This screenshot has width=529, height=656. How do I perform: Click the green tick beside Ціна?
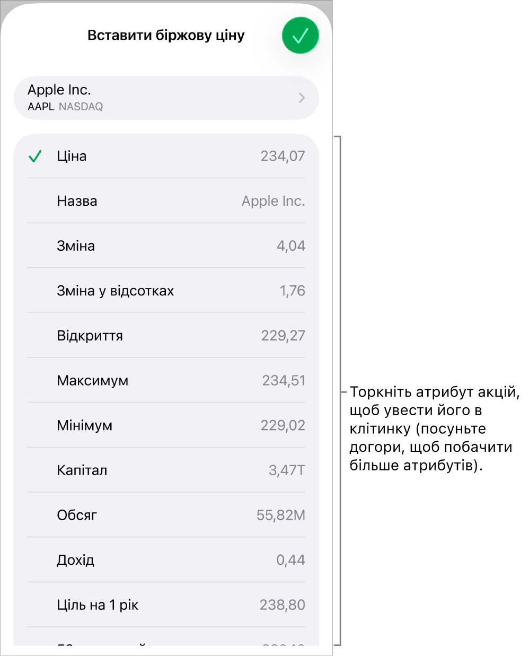pos(35,156)
